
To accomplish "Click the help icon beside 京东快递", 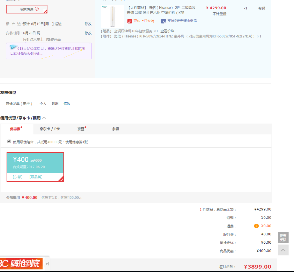I will point(37,9).
